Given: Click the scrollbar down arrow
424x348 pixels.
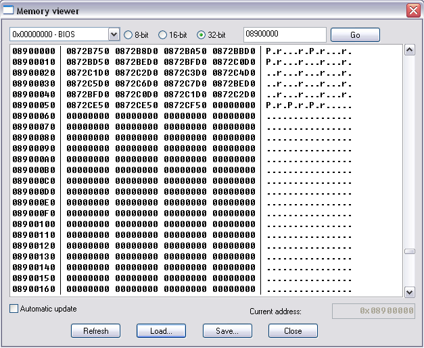Looking at the screenshot, I should point(409,291).
